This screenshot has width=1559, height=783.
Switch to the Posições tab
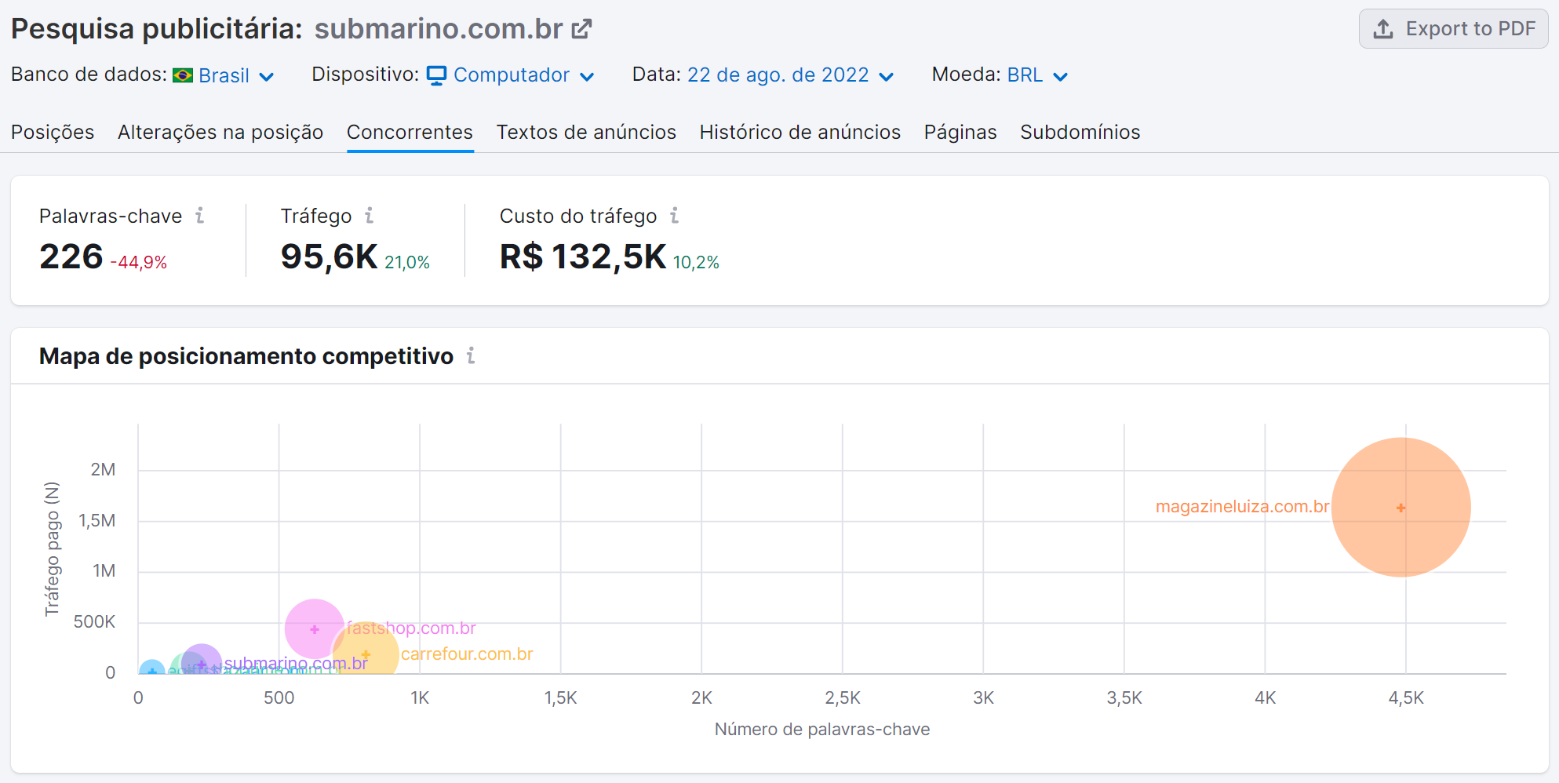tap(53, 132)
